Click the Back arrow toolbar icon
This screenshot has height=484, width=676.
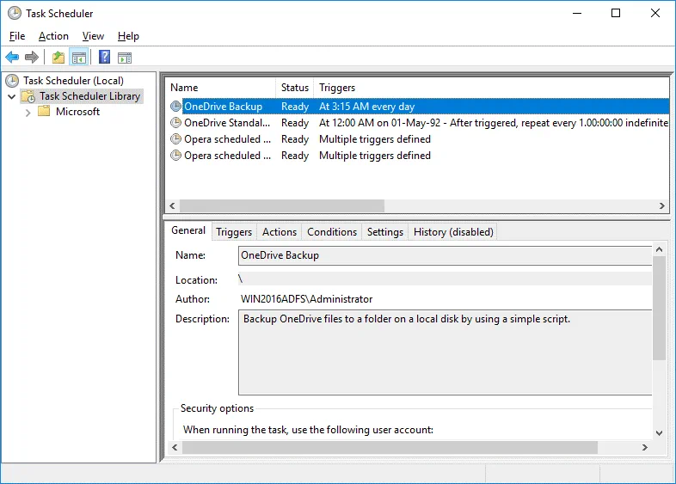[x=12, y=58]
